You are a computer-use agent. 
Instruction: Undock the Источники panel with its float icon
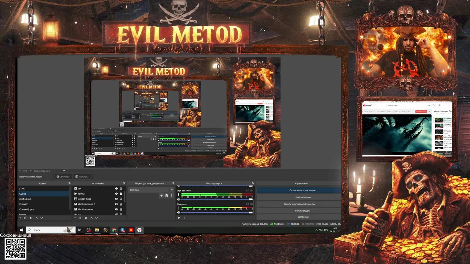124,183
